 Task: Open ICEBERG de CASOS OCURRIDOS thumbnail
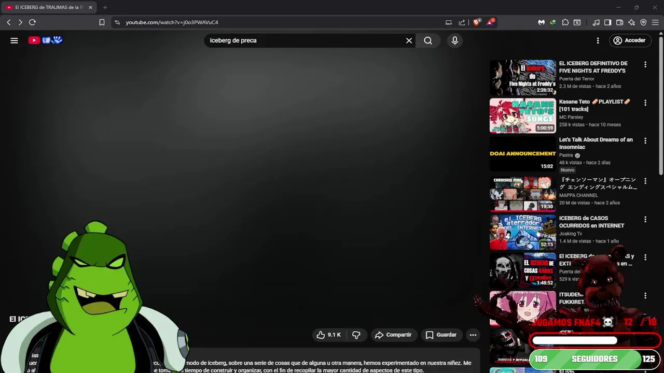pyautogui.click(x=523, y=232)
